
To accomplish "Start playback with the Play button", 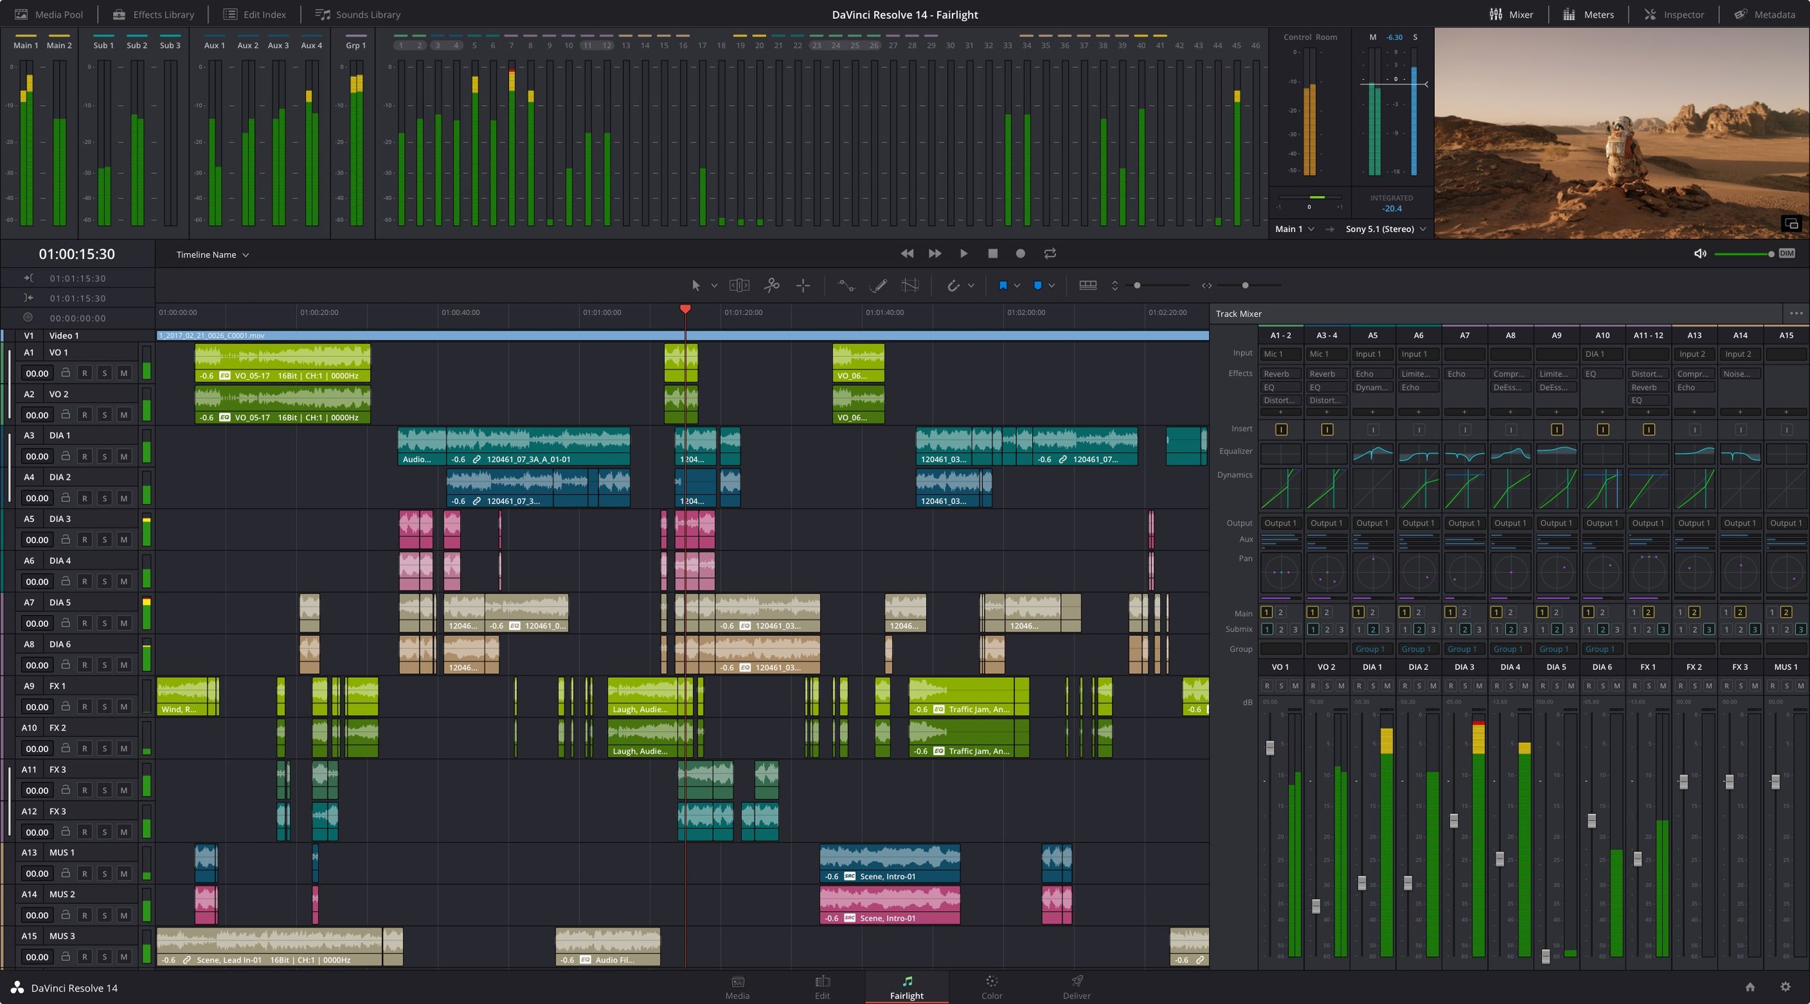I will coord(964,254).
